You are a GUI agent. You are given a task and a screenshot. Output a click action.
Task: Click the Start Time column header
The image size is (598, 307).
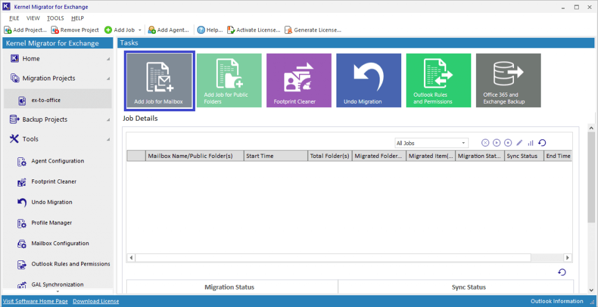pyautogui.click(x=276, y=156)
